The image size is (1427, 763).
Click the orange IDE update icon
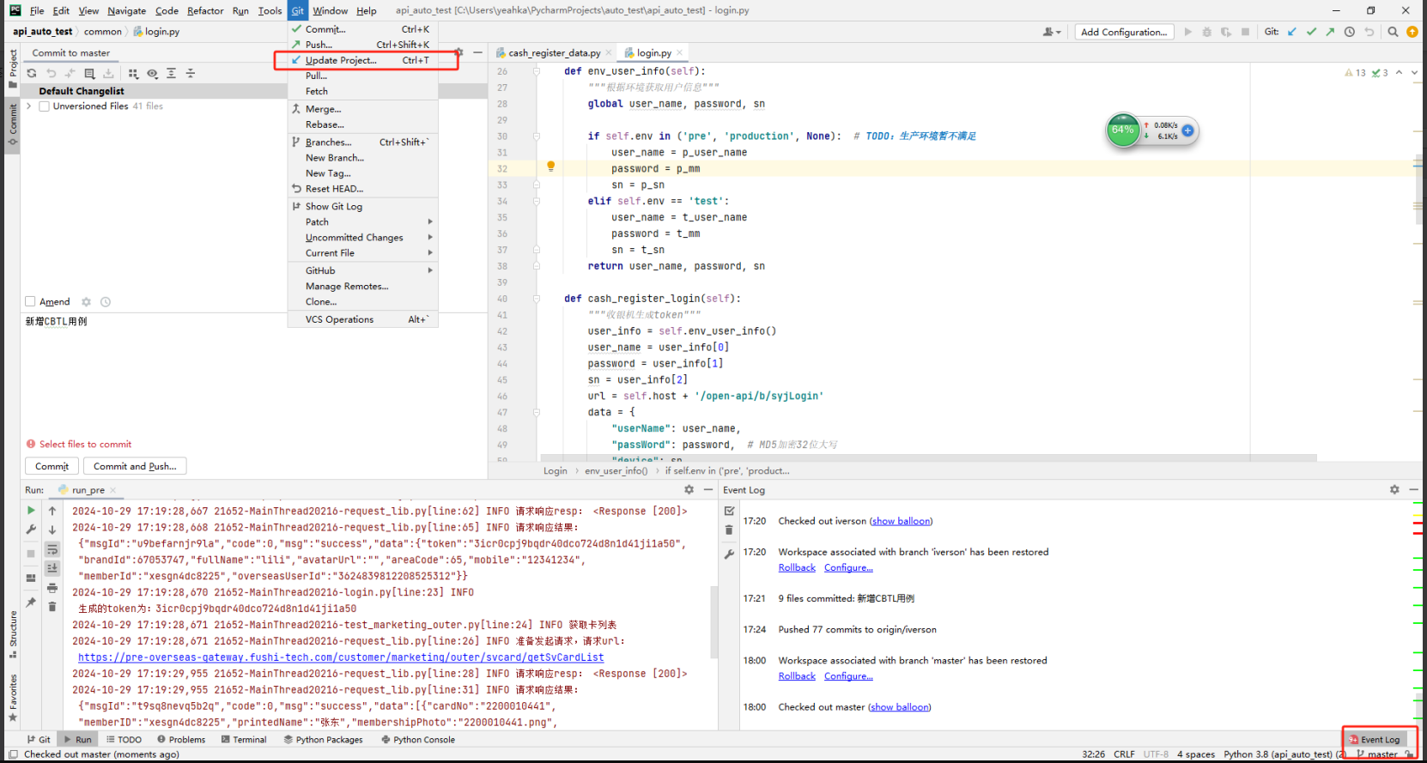[1412, 32]
